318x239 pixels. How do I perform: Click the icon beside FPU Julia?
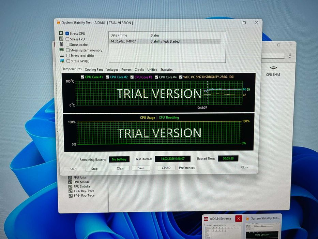tap(70, 178)
